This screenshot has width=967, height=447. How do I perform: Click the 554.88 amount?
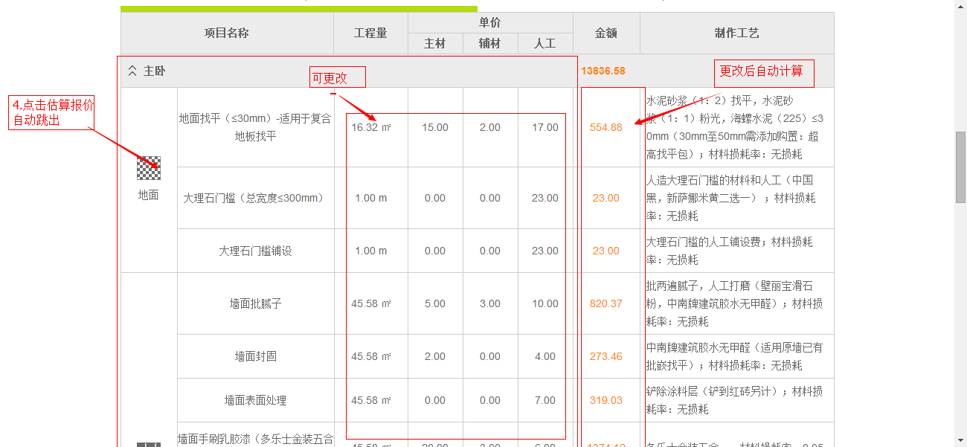(x=606, y=127)
